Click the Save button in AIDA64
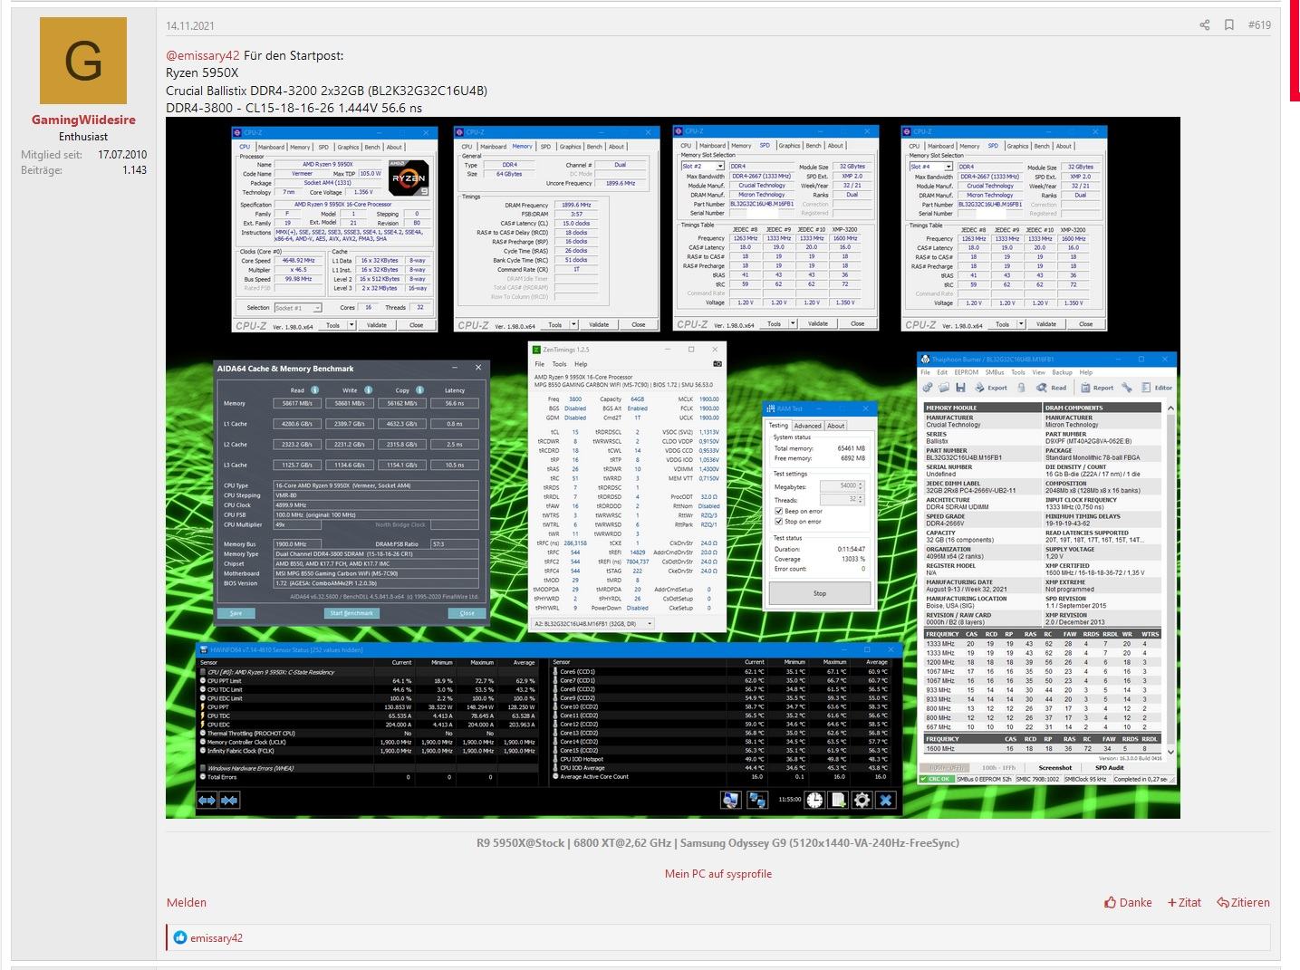 pos(236,613)
